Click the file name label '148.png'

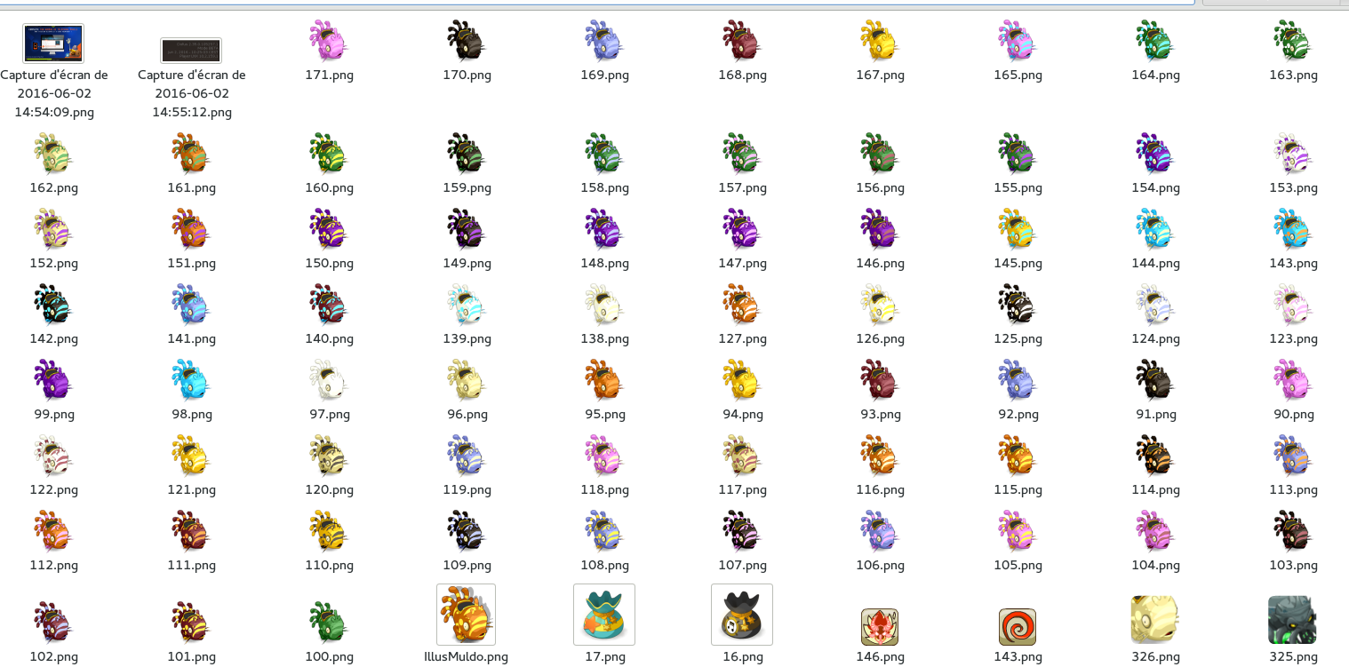coord(604,263)
